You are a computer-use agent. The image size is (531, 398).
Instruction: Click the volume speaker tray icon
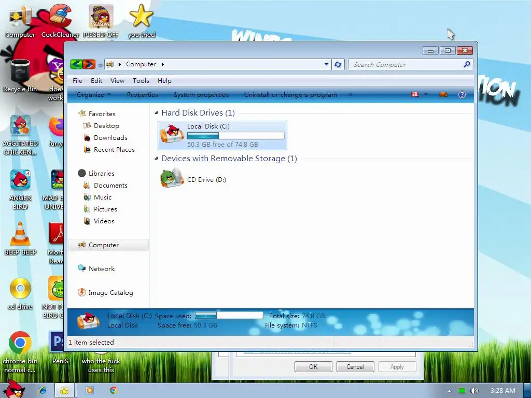click(x=474, y=391)
